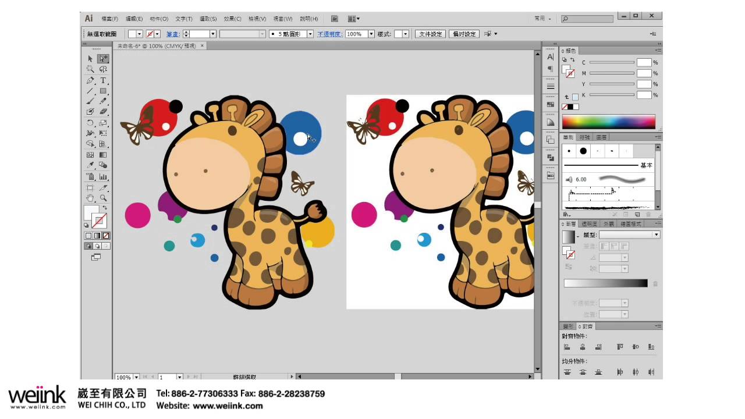Select the Direct Selection tool
Screen dimensions: 745x419
coord(103,59)
